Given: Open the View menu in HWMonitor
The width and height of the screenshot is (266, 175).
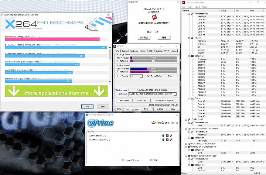Looking at the screenshot, I should pos(190,7).
